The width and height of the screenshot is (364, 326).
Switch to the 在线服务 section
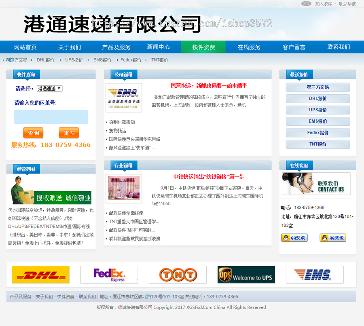[250, 47]
